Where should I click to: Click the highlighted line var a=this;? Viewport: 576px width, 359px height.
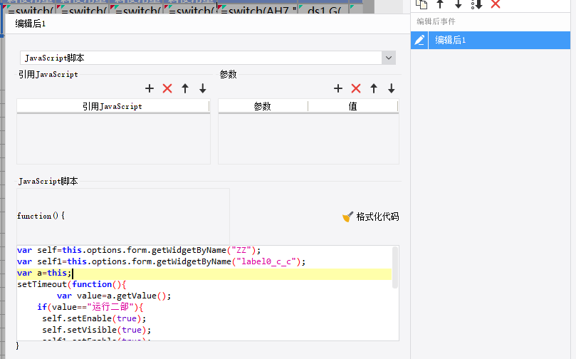(x=44, y=273)
